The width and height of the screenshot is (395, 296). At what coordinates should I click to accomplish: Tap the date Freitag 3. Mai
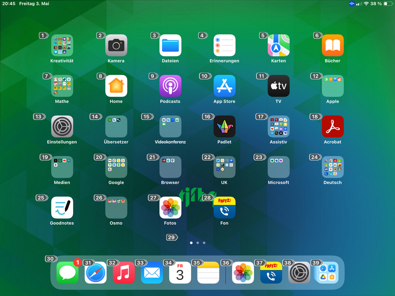coord(34,3)
